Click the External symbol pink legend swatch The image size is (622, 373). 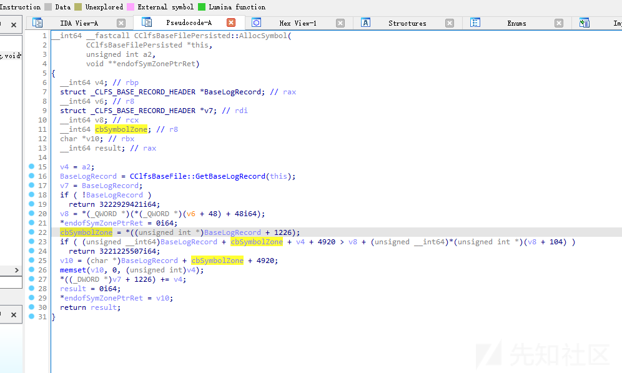pyautogui.click(x=131, y=7)
